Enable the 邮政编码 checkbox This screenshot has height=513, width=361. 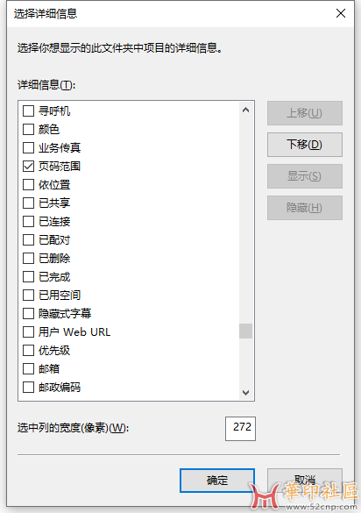tap(28, 388)
